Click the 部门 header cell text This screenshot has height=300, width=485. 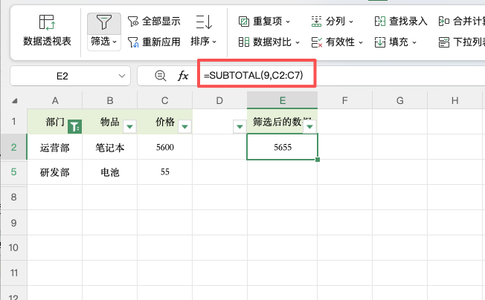[x=55, y=122]
